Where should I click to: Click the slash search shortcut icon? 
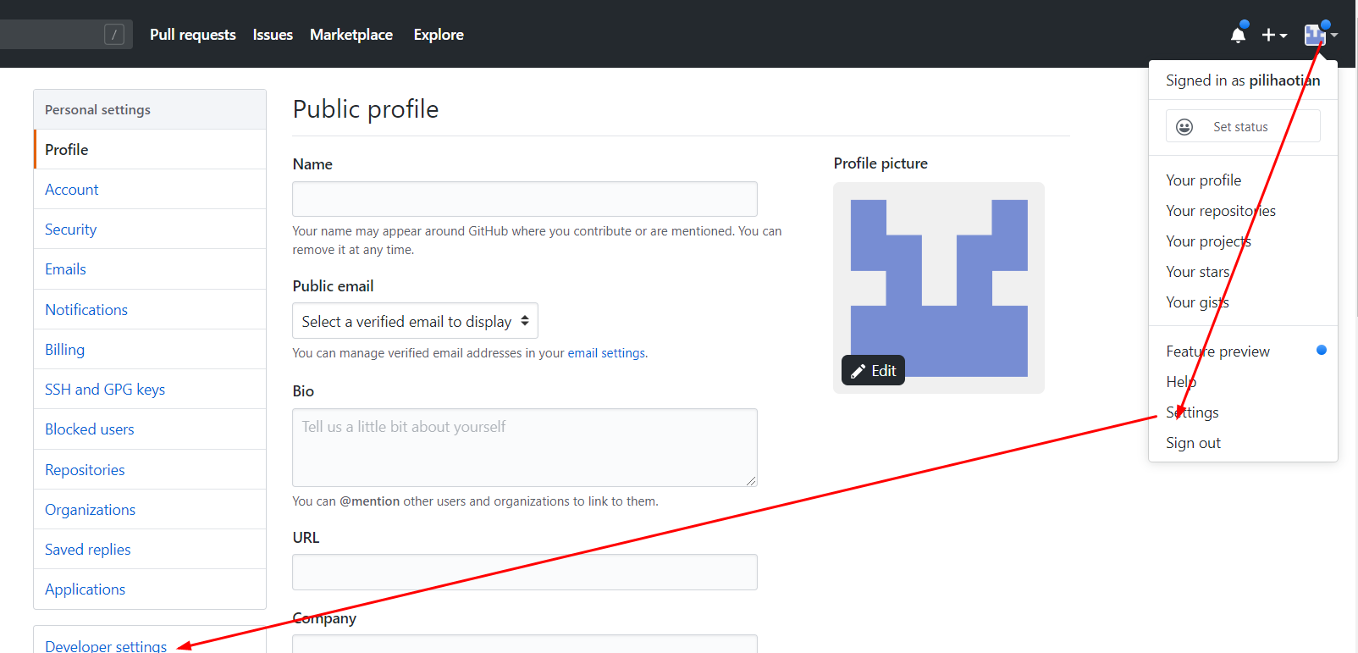point(114,34)
